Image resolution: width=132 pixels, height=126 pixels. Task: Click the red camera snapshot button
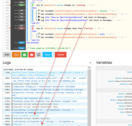tap(32, 55)
